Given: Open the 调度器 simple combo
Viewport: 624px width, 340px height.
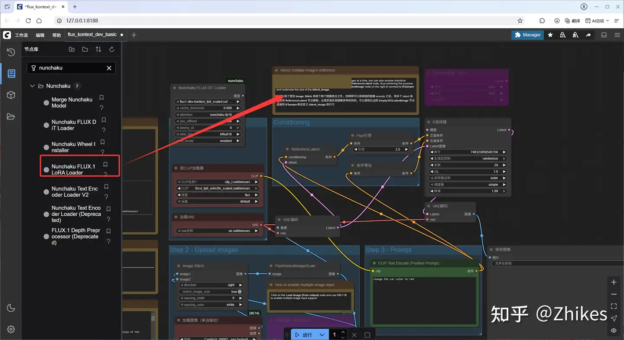Looking at the screenshot, I should [x=468, y=185].
